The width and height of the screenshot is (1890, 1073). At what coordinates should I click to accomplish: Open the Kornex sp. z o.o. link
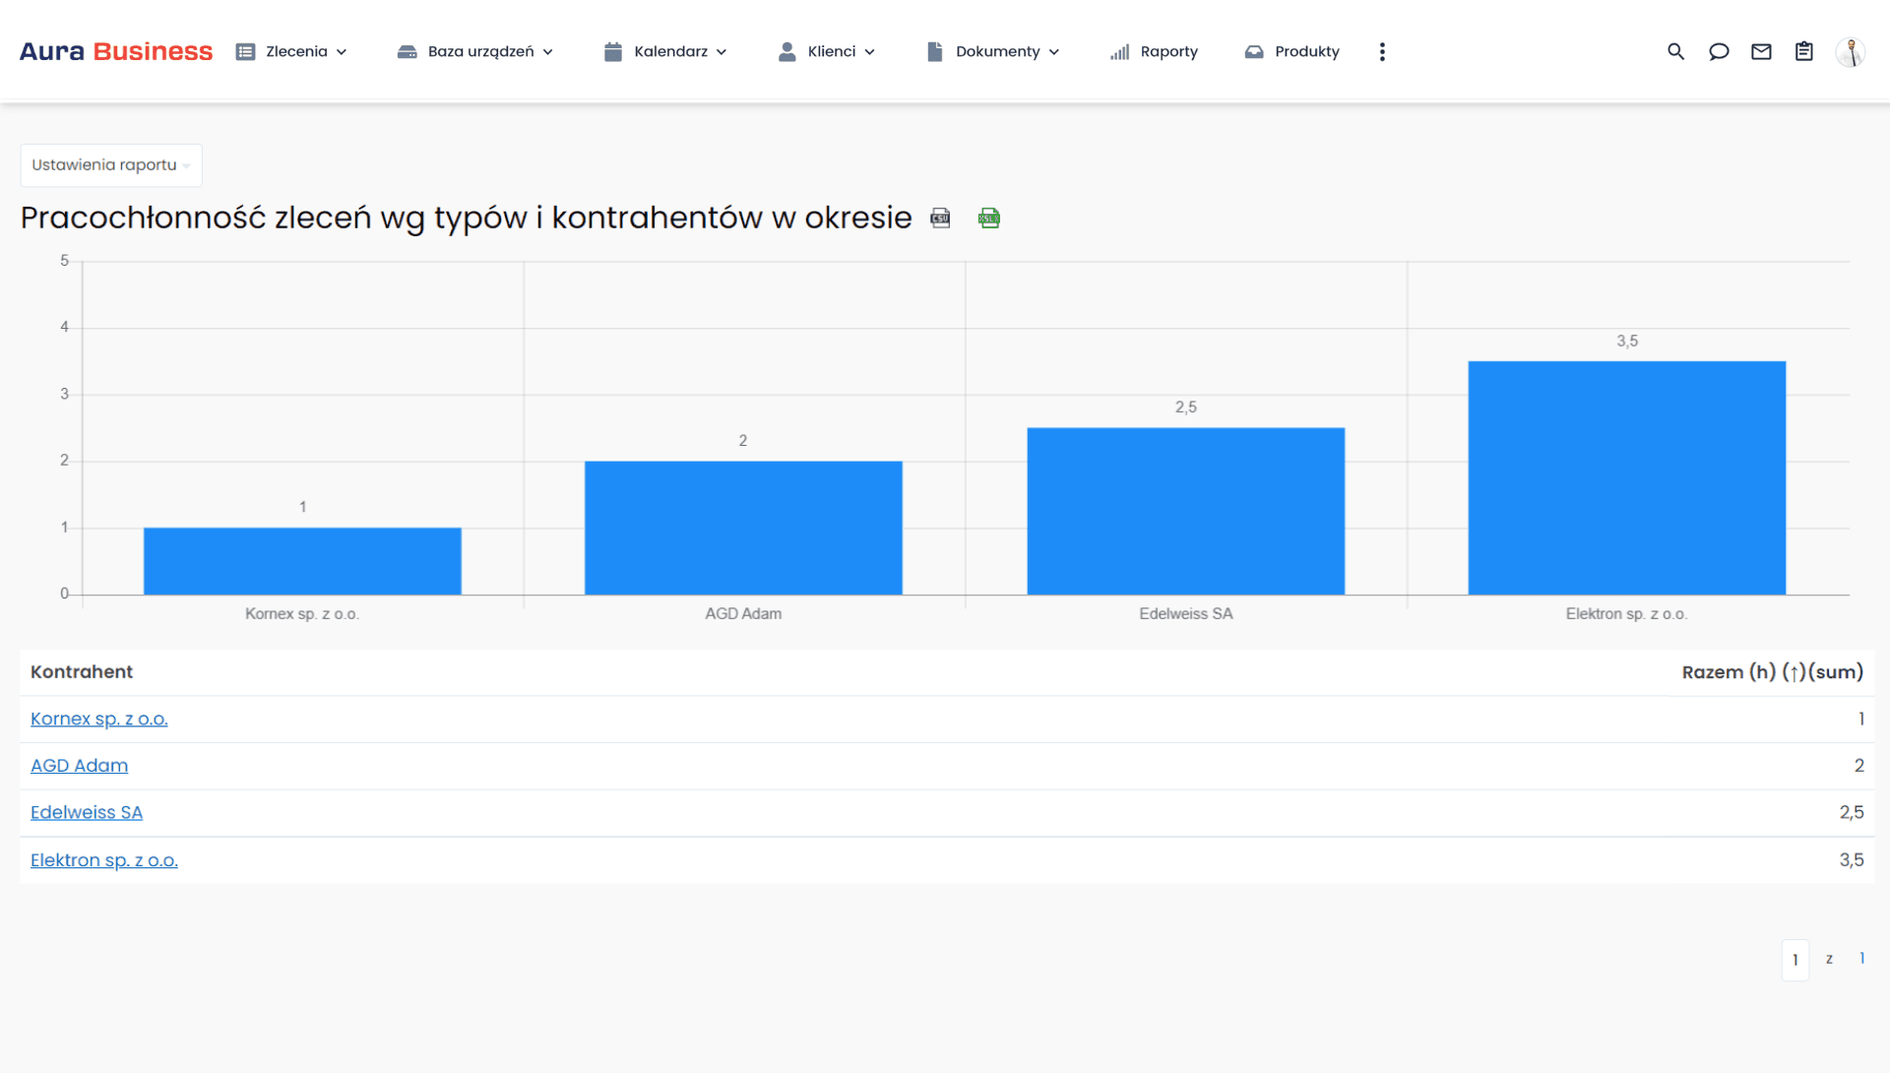tap(99, 719)
